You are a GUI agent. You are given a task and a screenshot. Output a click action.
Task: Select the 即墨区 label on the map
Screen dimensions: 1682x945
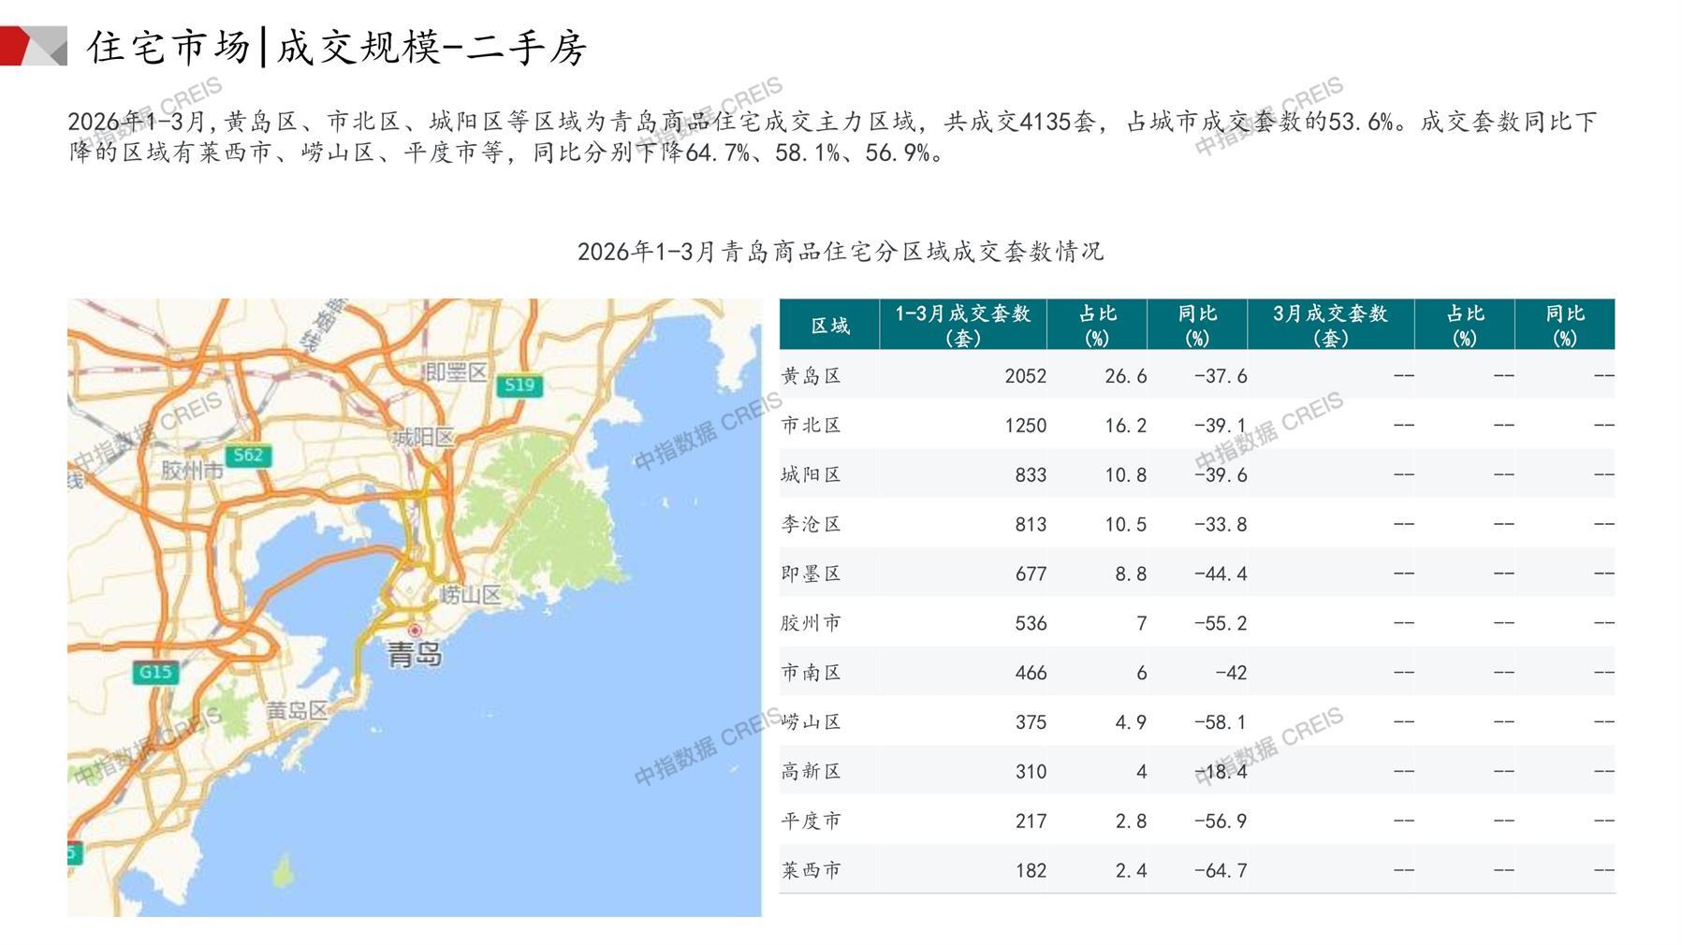coord(456,372)
